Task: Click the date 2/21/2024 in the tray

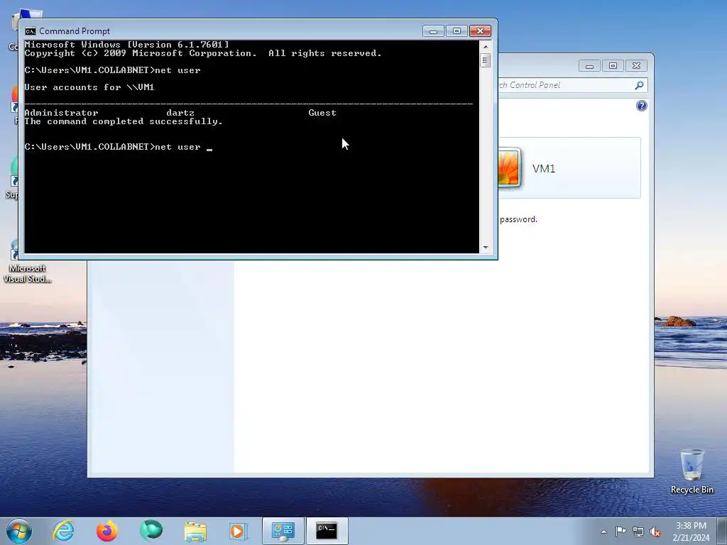Action: click(691, 538)
